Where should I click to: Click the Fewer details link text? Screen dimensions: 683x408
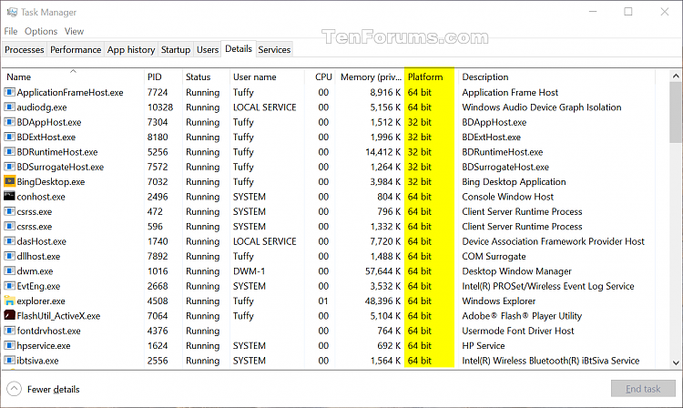tap(53, 389)
